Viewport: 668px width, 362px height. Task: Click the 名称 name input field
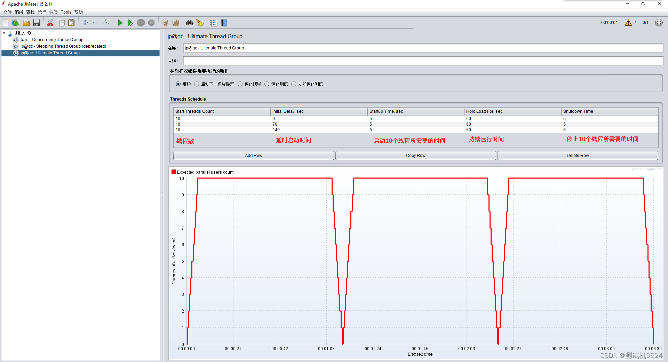point(423,48)
